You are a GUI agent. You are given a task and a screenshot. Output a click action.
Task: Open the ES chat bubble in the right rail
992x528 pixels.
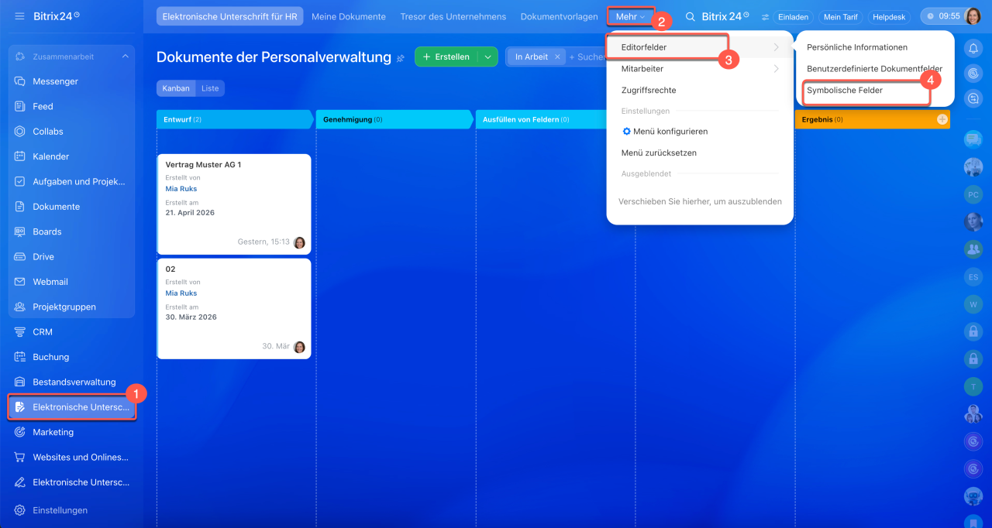click(973, 276)
